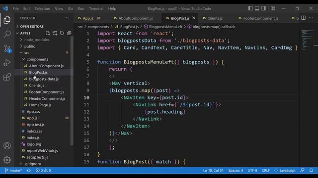The image size is (318, 178).
Task: Open the Help menu
Action: (x=112, y=8)
